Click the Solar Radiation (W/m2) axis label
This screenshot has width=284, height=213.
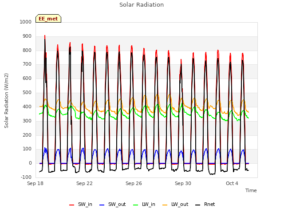point(6,101)
